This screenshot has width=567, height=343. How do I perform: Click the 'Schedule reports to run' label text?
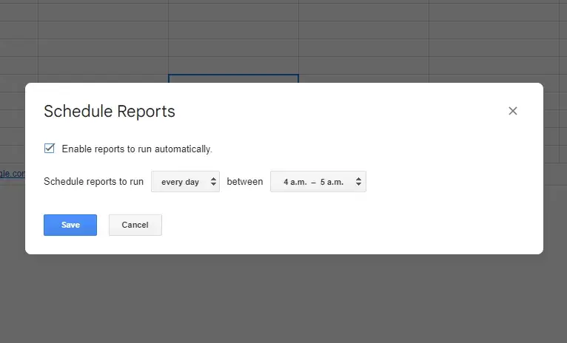coord(93,182)
